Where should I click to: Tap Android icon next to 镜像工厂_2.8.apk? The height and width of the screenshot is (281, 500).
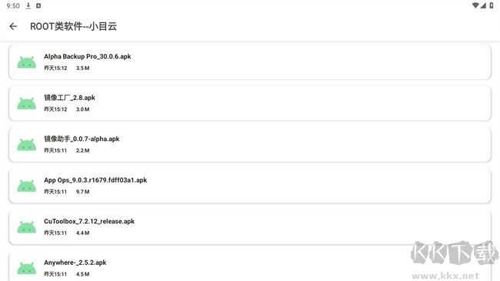click(26, 103)
